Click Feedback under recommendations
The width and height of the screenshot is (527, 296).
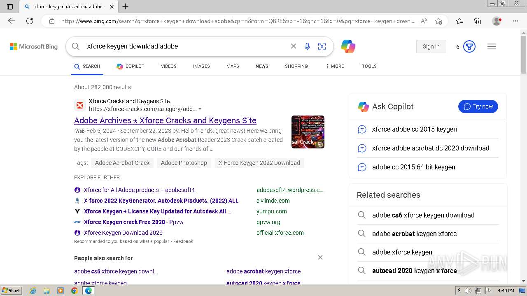point(183,241)
